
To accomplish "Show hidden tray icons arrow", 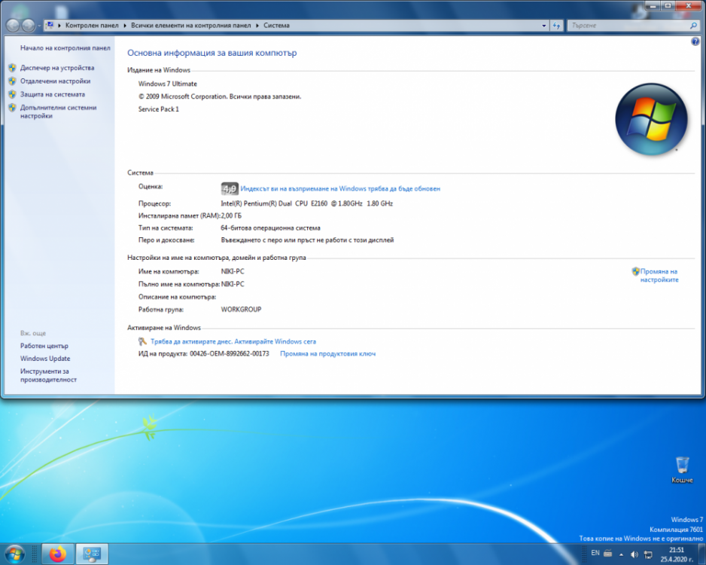I will (x=622, y=554).
